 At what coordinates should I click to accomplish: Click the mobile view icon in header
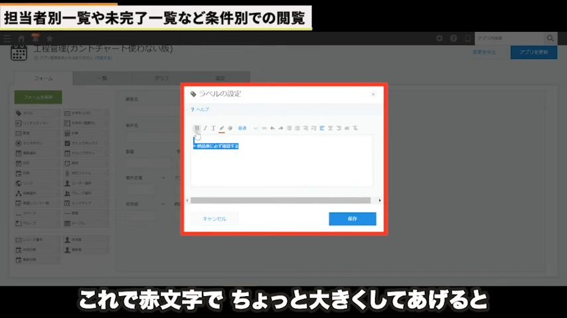coord(467,38)
